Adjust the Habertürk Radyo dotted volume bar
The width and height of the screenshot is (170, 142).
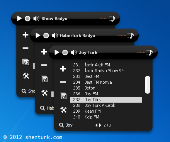click(x=122, y=36)
